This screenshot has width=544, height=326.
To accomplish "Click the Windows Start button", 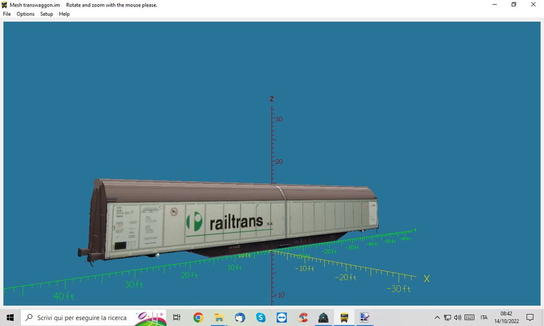I will [x=10, y=317].
